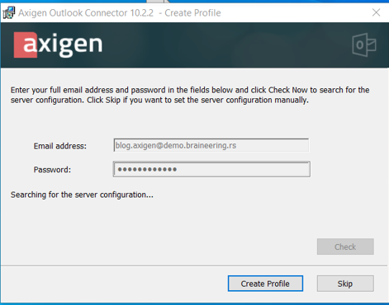
Task: Click the instruction paragraph about Check Now
Action: (x=190, y=95)
